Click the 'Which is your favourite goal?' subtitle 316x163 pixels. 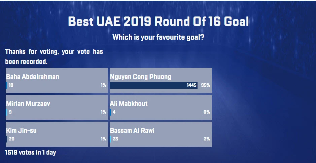[158, 37]
